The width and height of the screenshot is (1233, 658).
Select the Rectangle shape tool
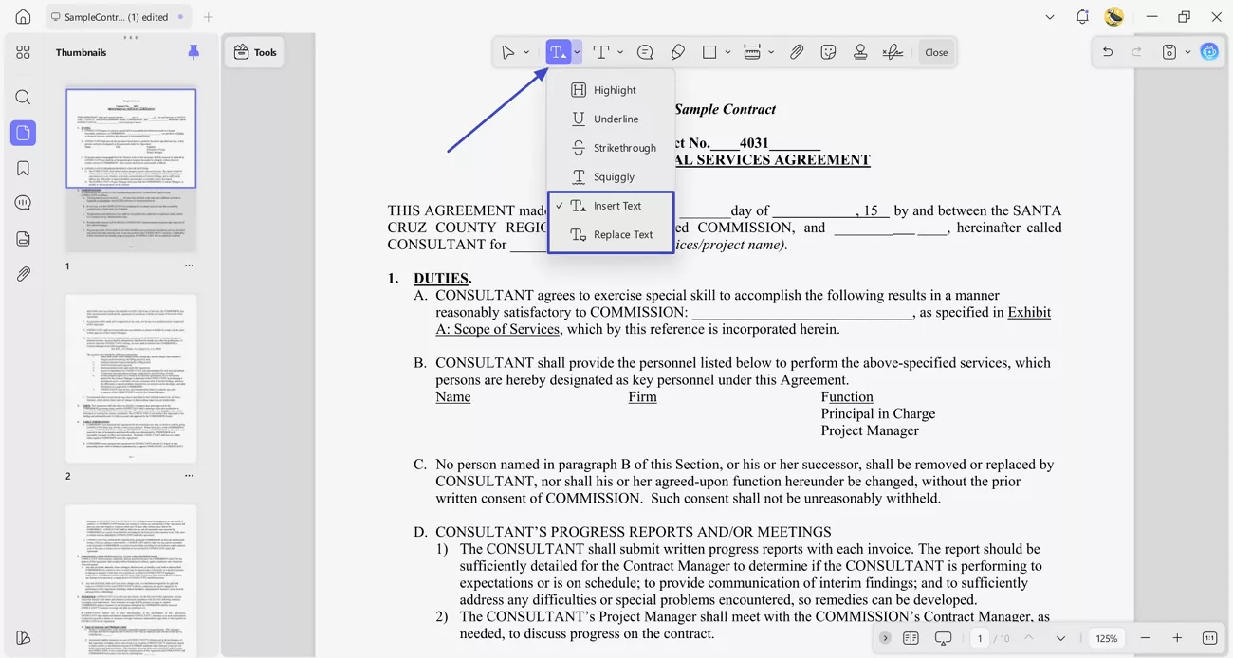[x=711, y=51]
